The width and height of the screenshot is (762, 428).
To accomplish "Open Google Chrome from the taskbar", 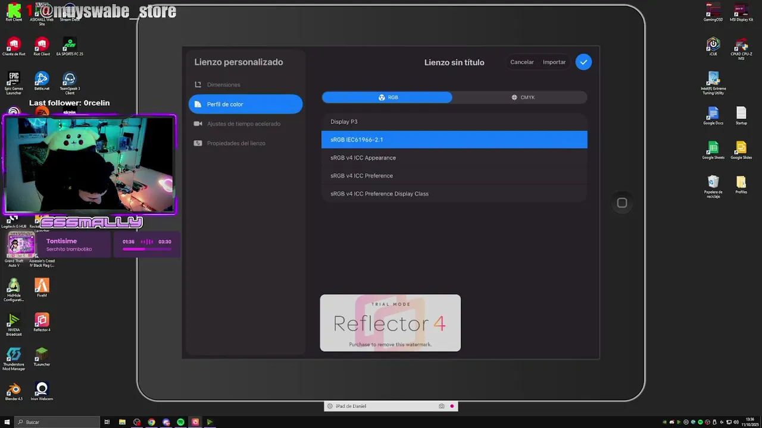I will tap(151, 422).
